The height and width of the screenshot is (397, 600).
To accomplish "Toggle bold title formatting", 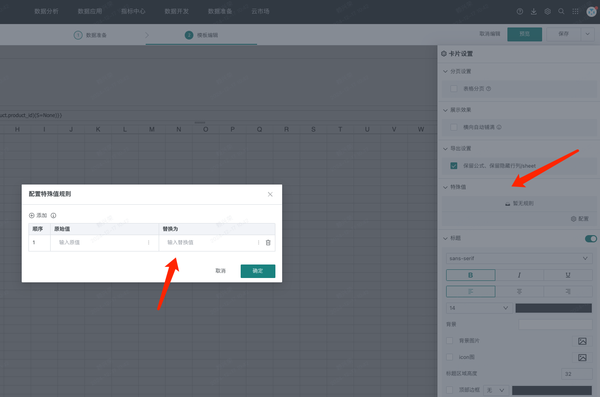I will (x=471, y=275).
